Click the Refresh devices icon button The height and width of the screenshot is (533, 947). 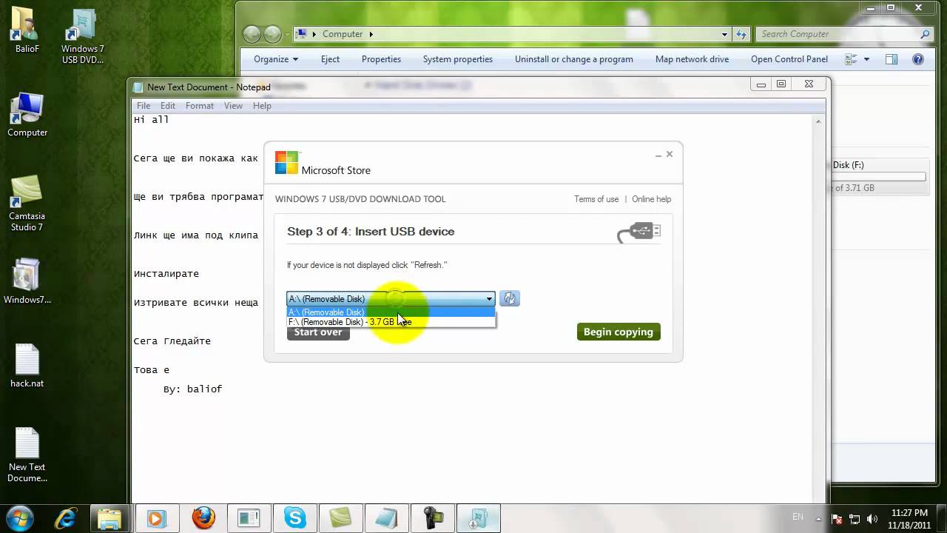[x=510, y=298]
